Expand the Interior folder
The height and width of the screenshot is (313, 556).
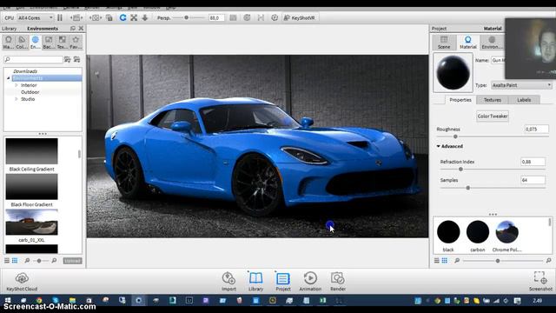17,85
